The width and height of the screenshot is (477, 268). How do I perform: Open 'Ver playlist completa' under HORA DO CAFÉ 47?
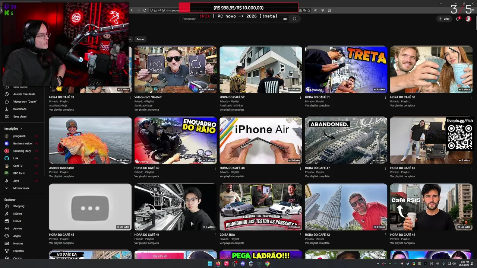coord(317,176)
